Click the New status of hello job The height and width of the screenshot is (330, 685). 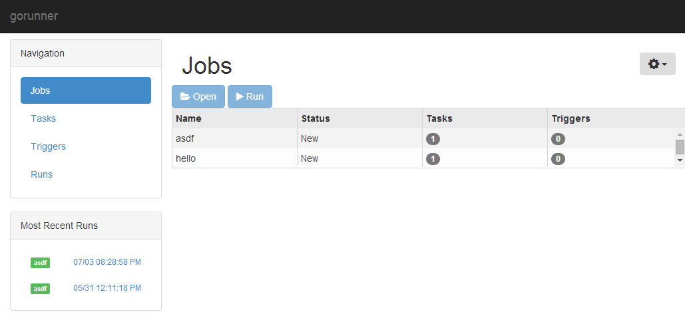(310, 158)
